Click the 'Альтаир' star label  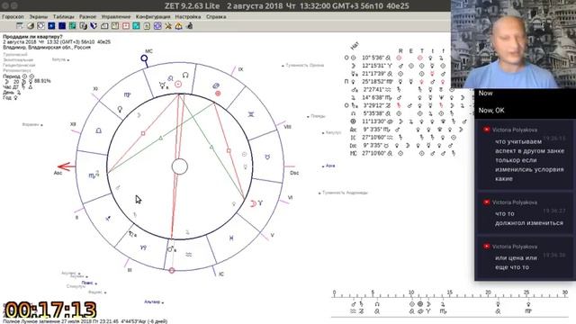click(152, 302)
